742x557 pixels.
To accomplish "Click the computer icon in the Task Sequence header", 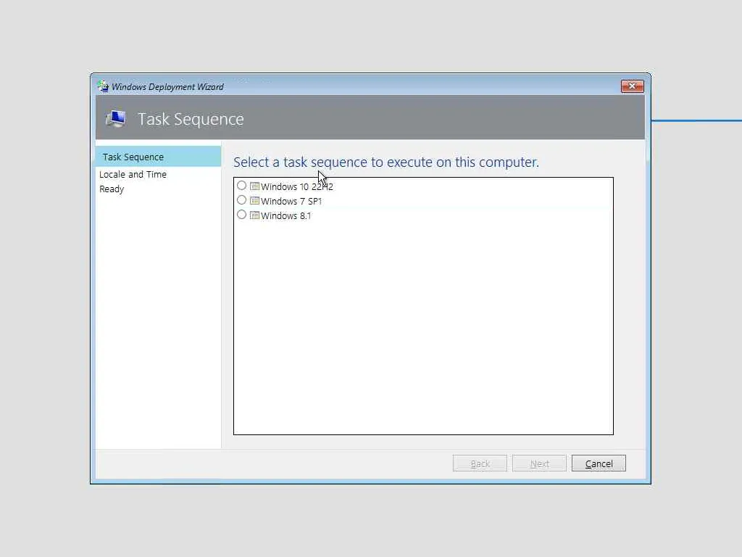I will [116, 118].
